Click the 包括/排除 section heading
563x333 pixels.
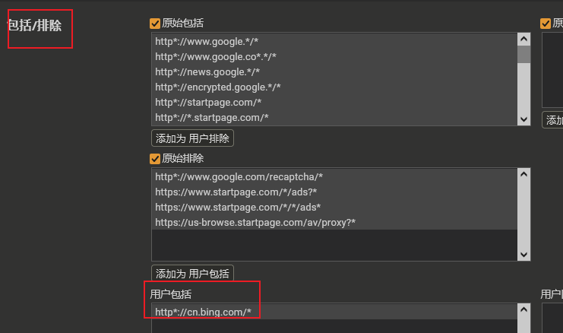35,26
